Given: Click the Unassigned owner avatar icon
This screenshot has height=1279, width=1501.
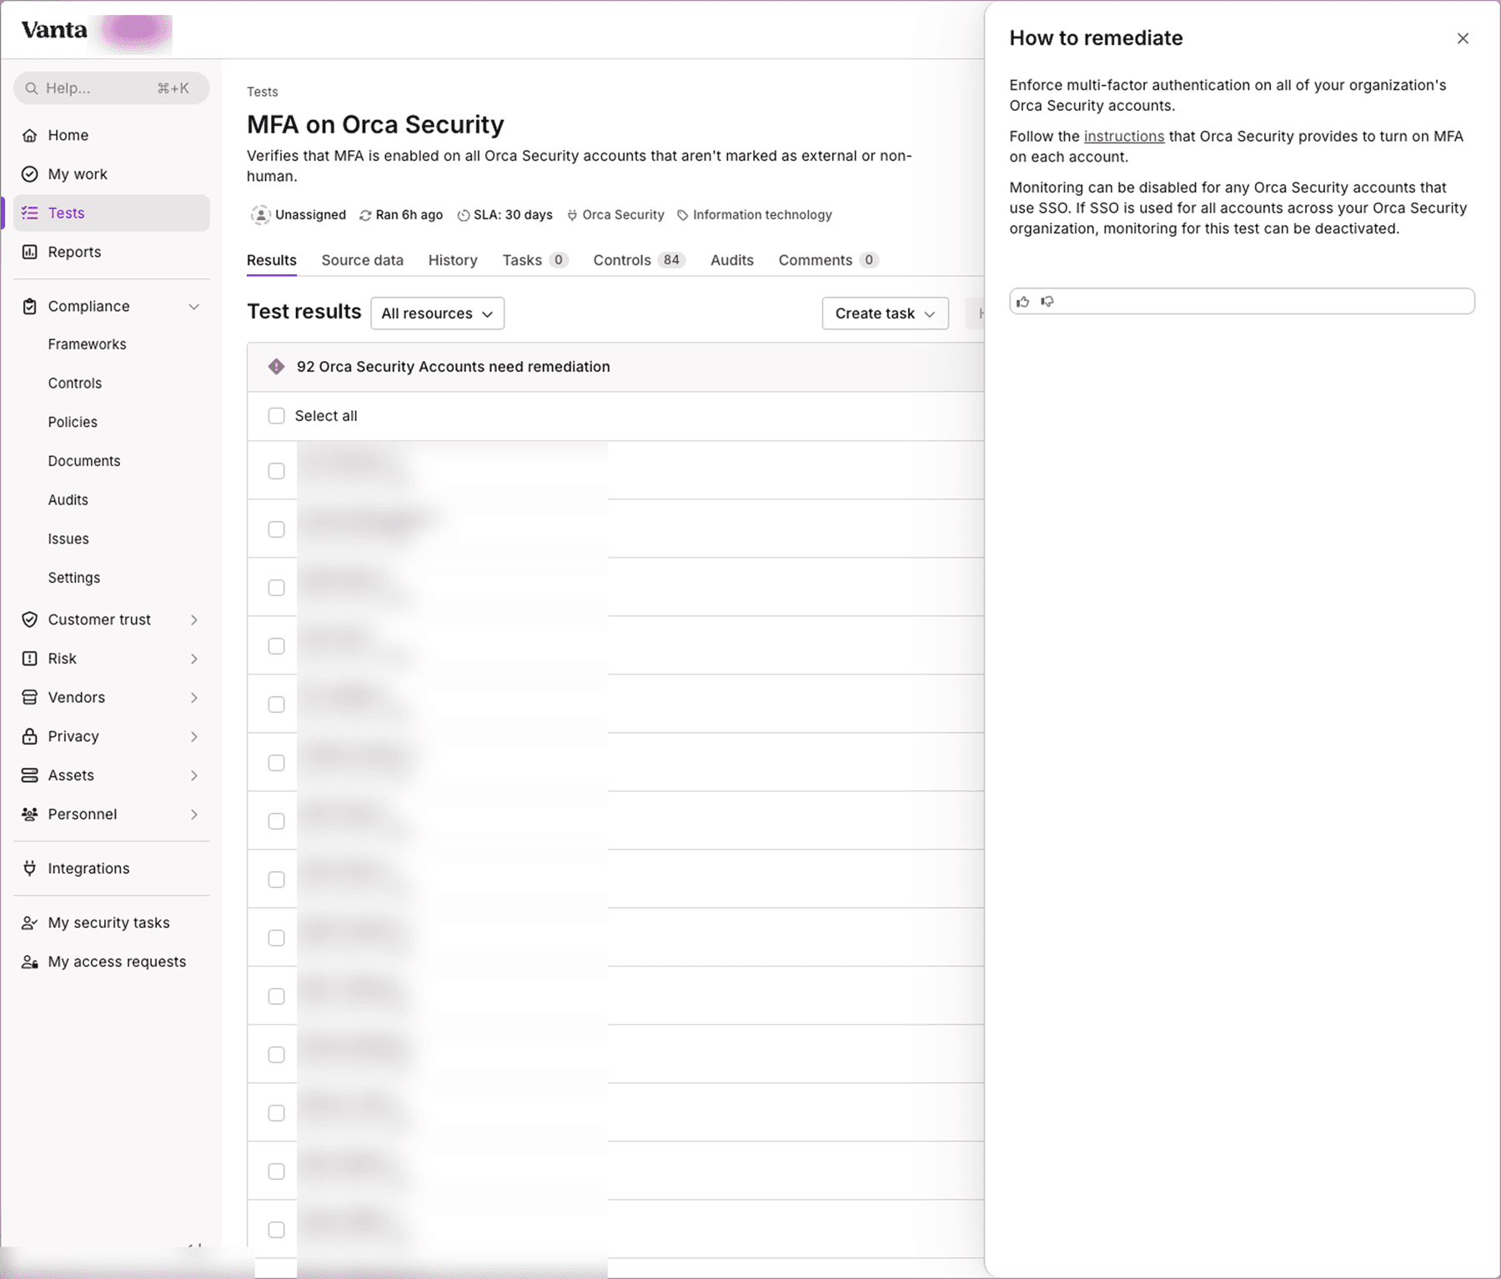Looking at the screenshot, I should click(261, 215).
